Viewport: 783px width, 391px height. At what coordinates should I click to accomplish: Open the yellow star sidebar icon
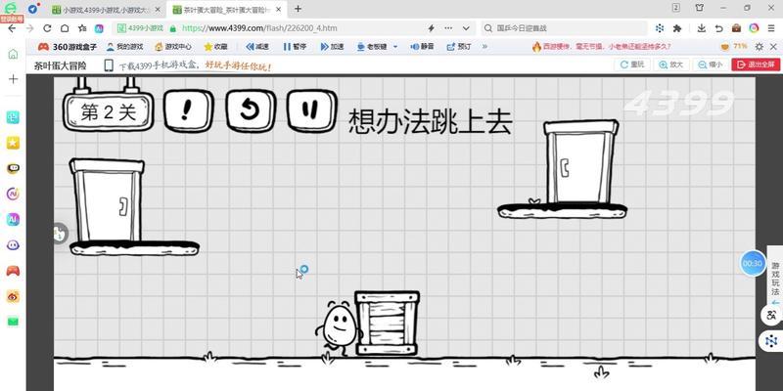coord(13,143)
